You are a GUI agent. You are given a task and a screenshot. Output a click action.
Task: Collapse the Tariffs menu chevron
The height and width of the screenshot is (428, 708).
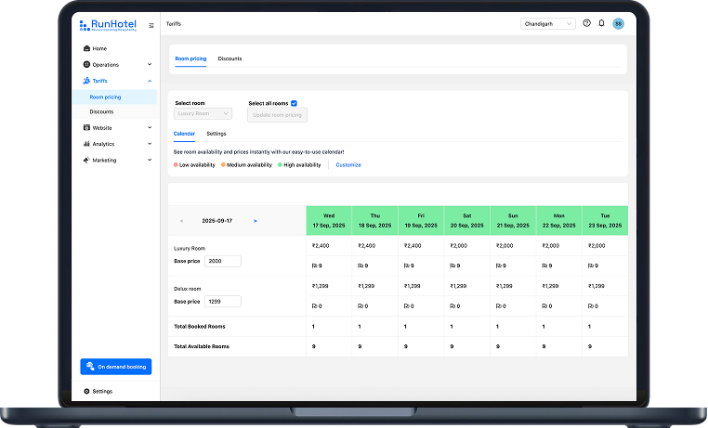pyautogui.click(x=150, y=81)
